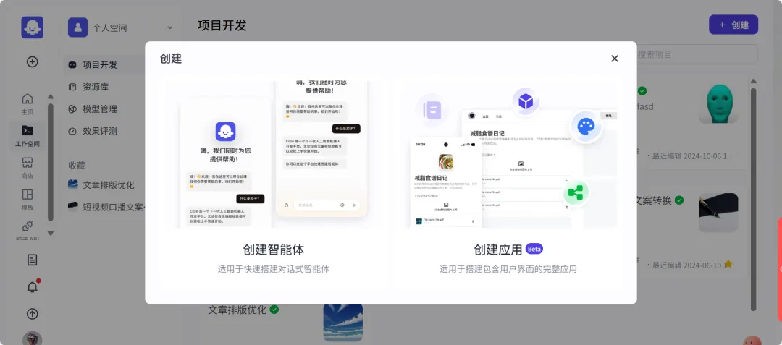Focus the 搜索项目 search field
This screenshot has width=782, height=345.
(x=697, y=54)
